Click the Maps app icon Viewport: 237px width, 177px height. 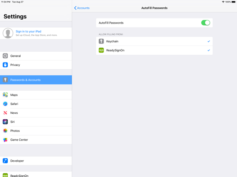[x=5, y=95]
